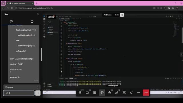Mute the microphone in Jitsi toolbar
Screen dimensions: 183x103
pos(80,93)
